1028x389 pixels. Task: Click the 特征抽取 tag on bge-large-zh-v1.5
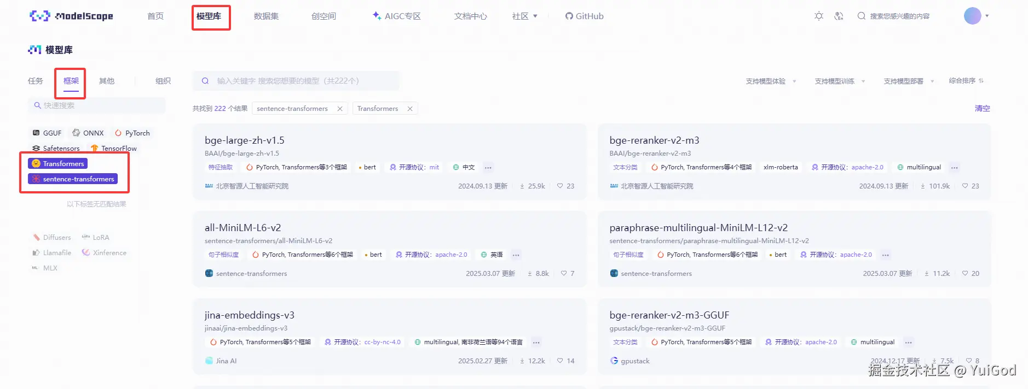click(221, 167)
